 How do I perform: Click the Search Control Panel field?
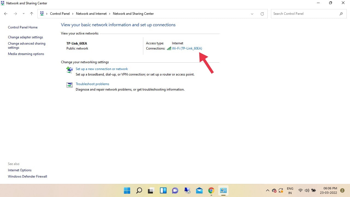point(305,14)
